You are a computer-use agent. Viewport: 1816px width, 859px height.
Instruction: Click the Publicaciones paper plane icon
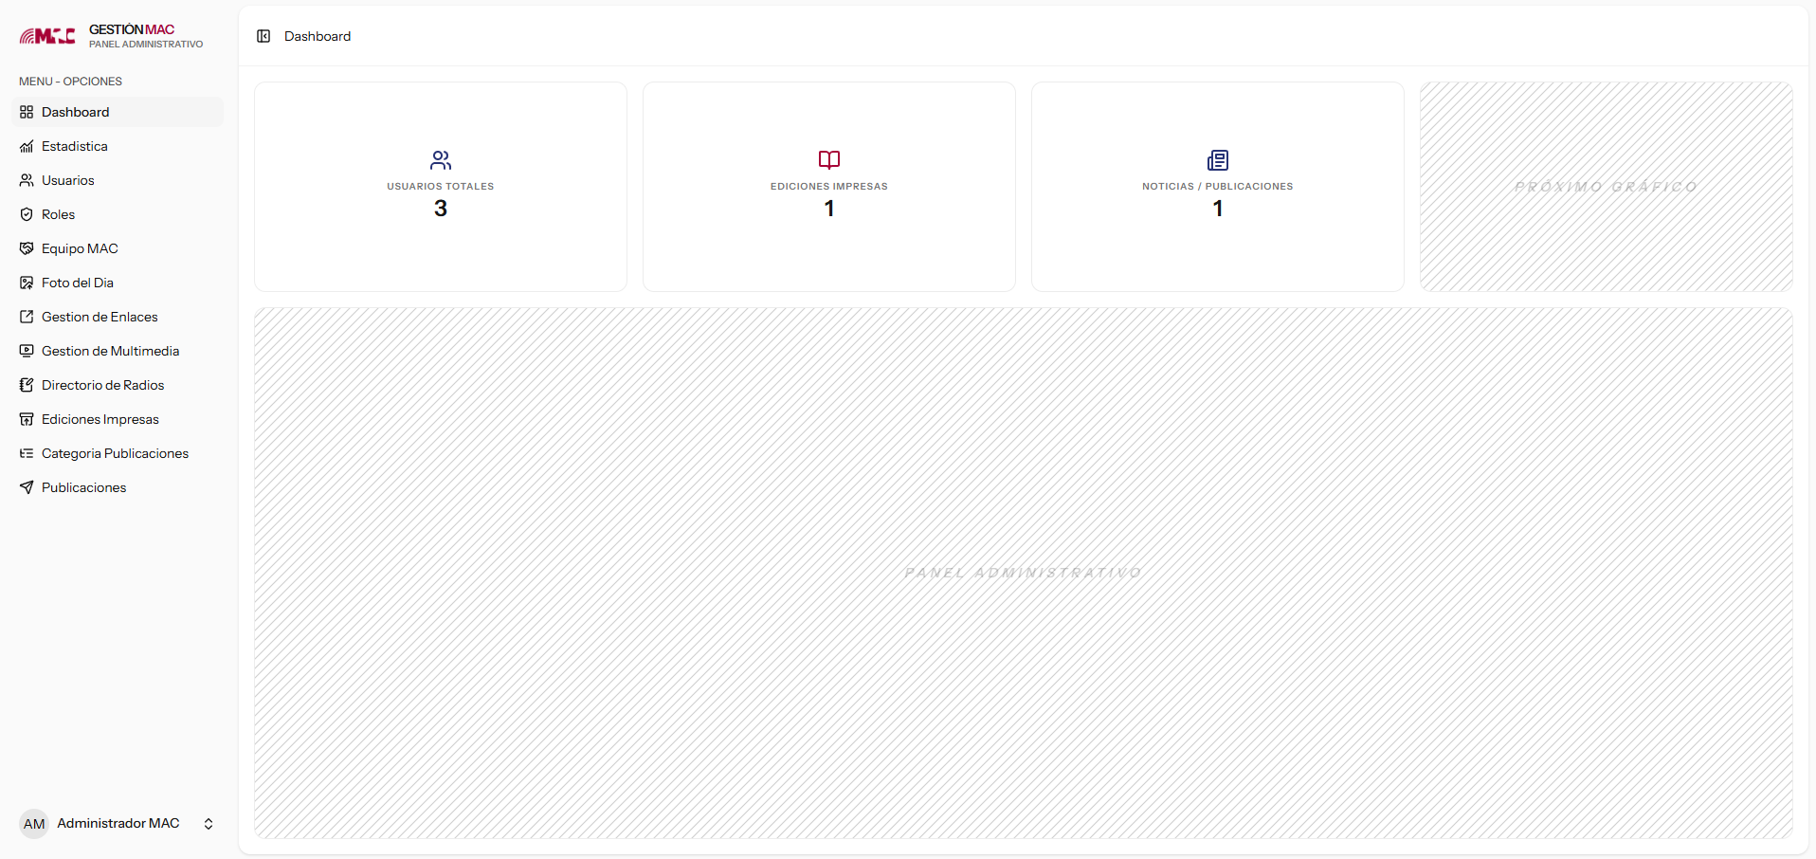click(27, 487)
